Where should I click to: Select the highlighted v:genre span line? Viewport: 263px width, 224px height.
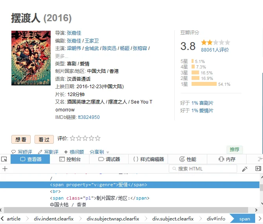(130, 185)
